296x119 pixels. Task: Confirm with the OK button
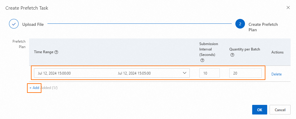point(260,110)
